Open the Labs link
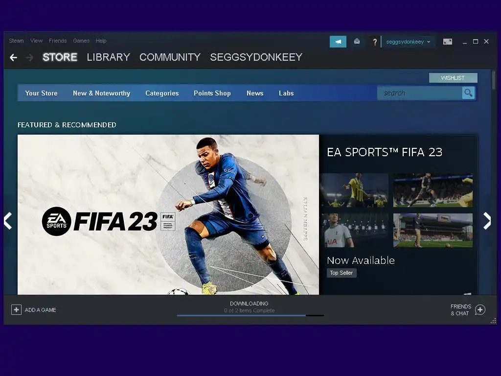This screenshot has width=501, height=376. (286, 93)
